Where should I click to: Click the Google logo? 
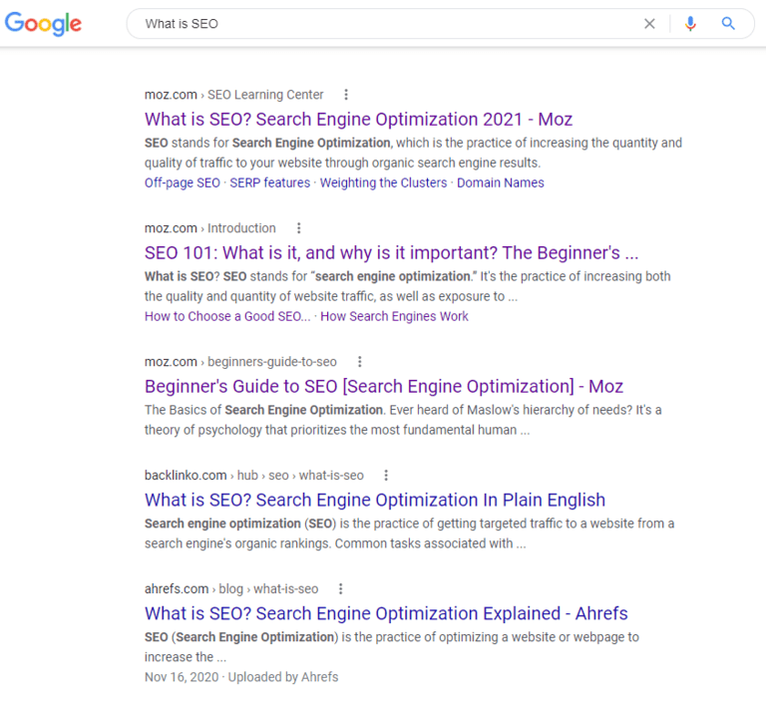point(43,23)
